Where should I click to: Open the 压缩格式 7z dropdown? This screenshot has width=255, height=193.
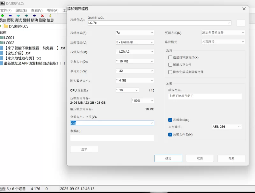135,33
